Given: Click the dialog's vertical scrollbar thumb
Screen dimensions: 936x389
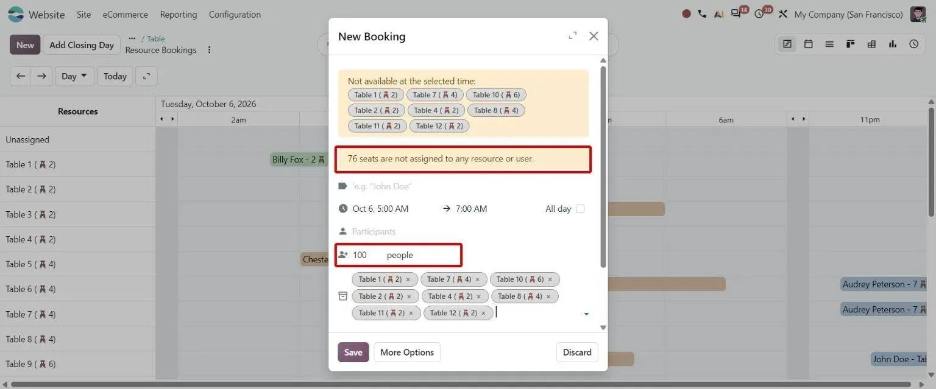Looking at the screenshot, I should point(603,166).
